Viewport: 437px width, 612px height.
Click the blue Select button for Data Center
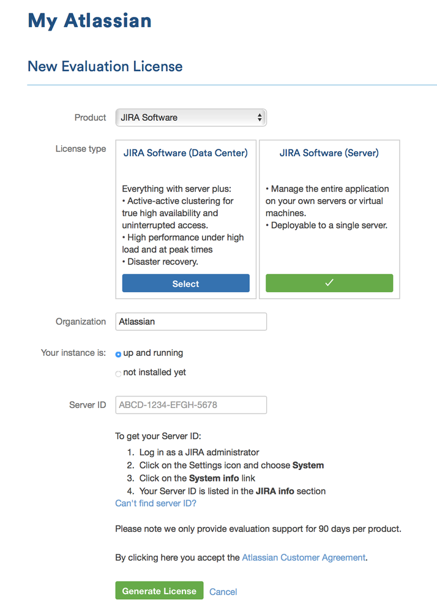coord(186,284)
